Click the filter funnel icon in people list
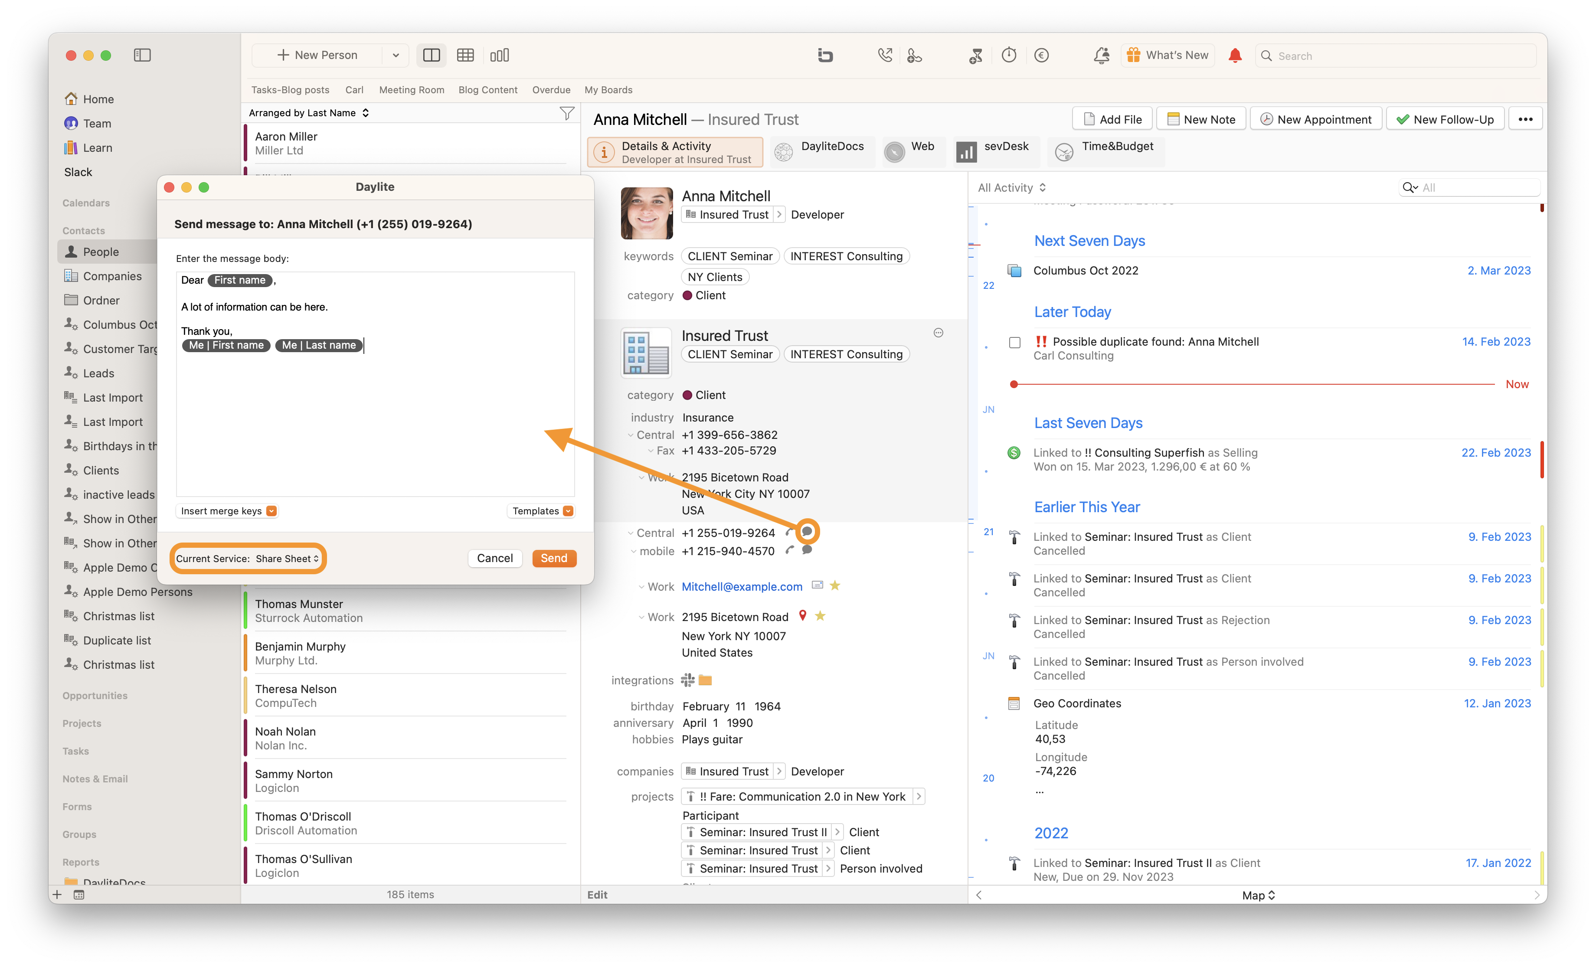Viewport: 1596px width, 968px height. [566, 113]
